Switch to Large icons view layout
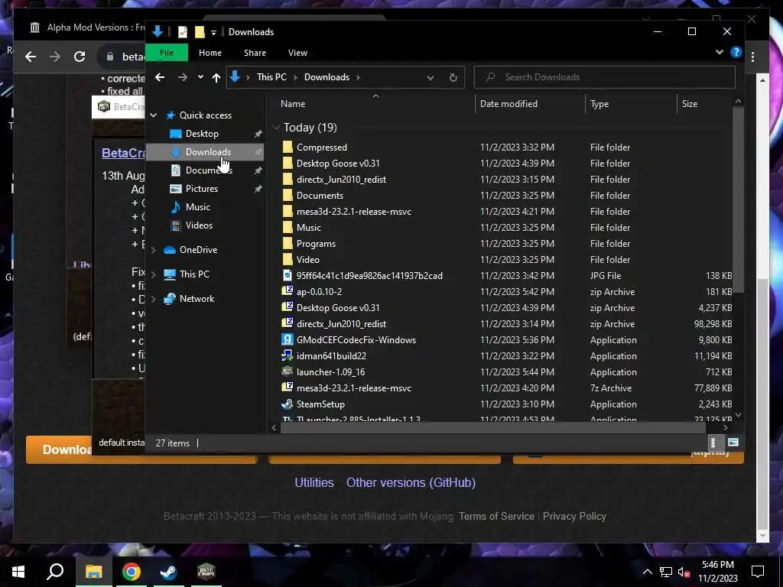Viewport: 783px width, 587px height. 733,443
